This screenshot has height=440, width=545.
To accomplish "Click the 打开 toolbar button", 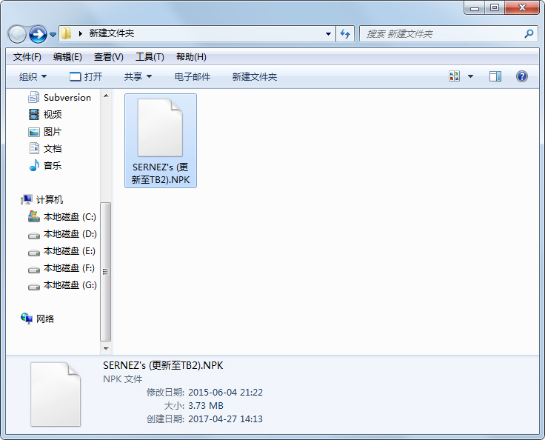I will (86, 76).
